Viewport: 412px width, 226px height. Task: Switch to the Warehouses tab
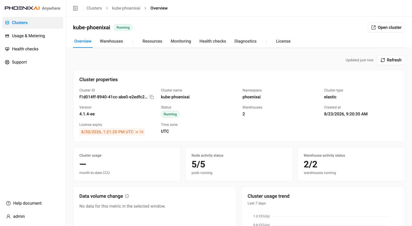111,41
